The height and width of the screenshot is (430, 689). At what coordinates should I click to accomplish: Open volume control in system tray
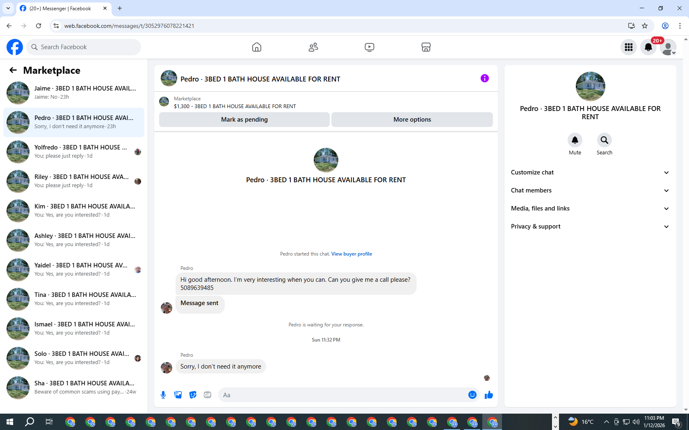click(636, 422)
